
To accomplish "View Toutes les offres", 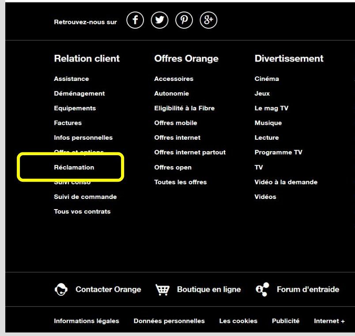I will point(180,182).
